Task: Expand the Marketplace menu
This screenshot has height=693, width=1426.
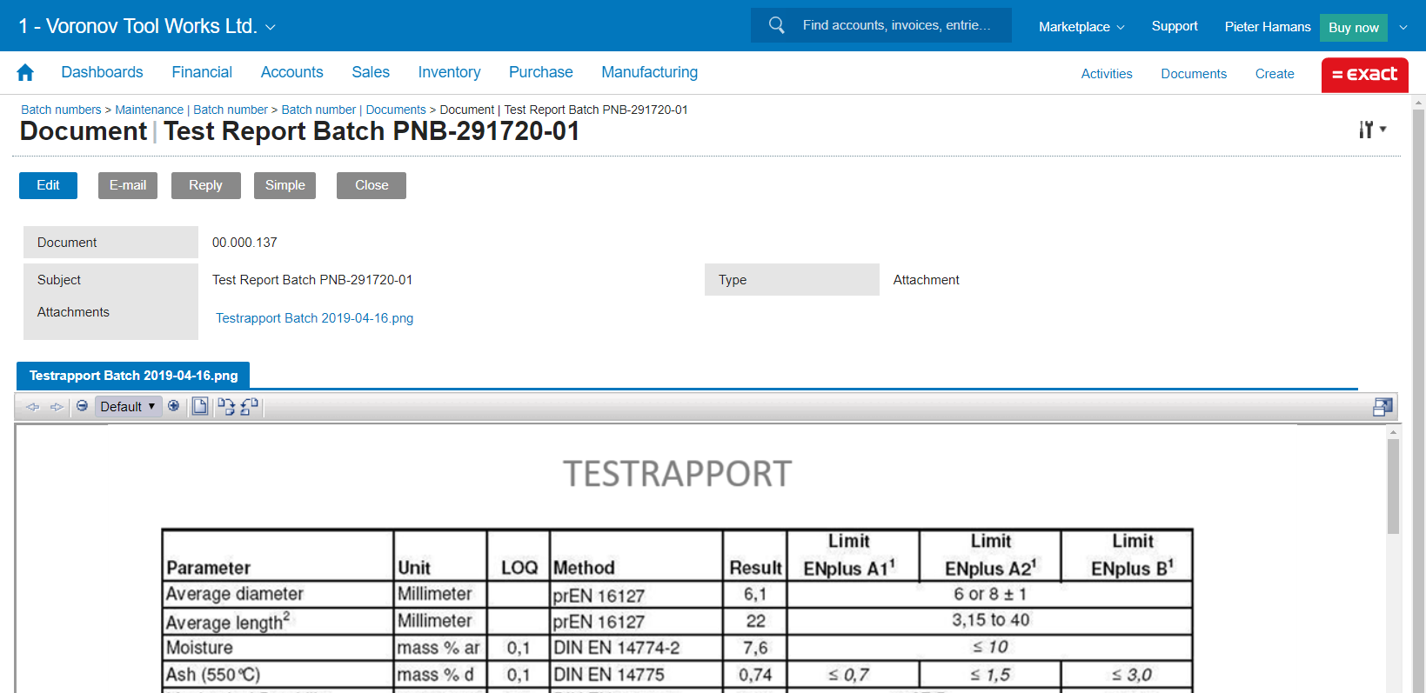Action: click(x=1081, y=27)
